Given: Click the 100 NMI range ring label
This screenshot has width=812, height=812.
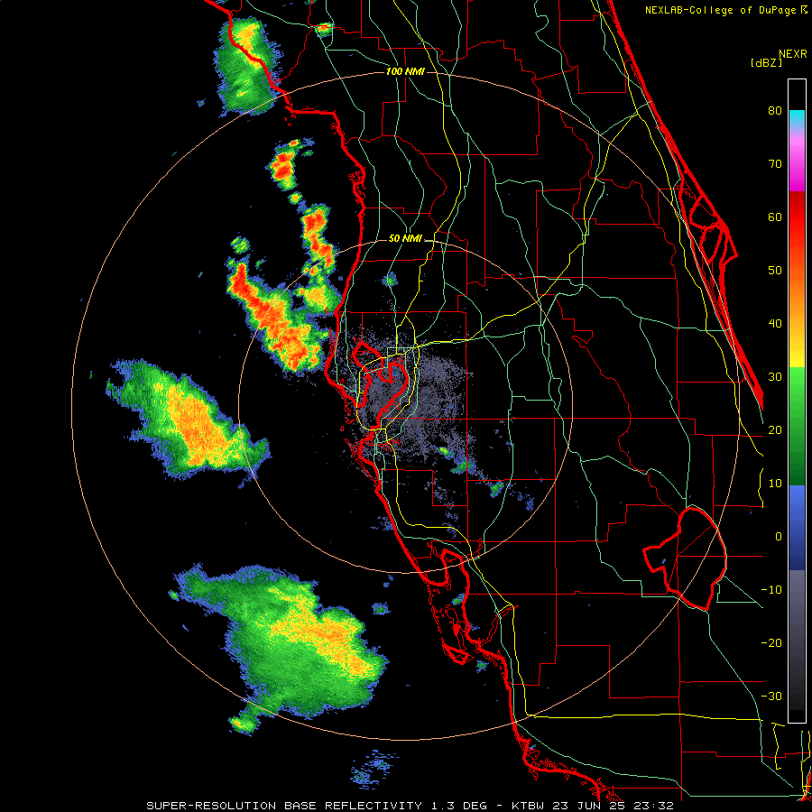Looking at the screenshot, I should click(x=405, y=71).
